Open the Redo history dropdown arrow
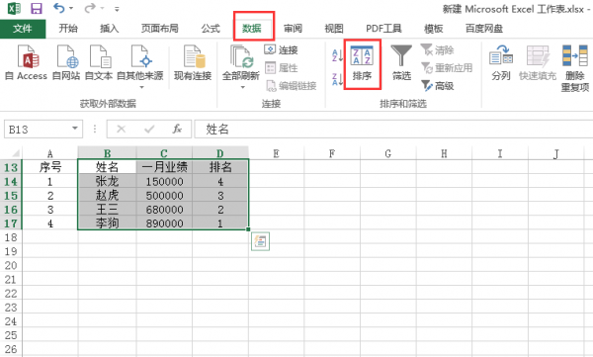This screenshot has width=593, height=357. 102,8
